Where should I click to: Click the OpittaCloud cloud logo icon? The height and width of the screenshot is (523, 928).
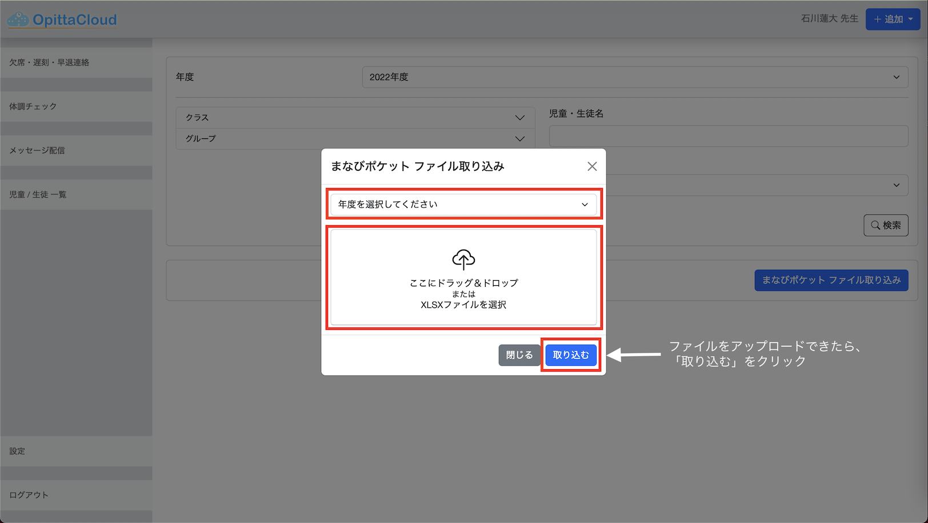click(18, 19)
